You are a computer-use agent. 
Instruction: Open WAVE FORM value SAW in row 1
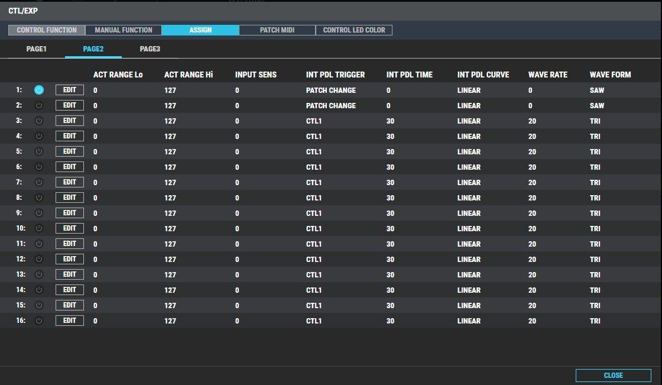[x=597, y=90]
